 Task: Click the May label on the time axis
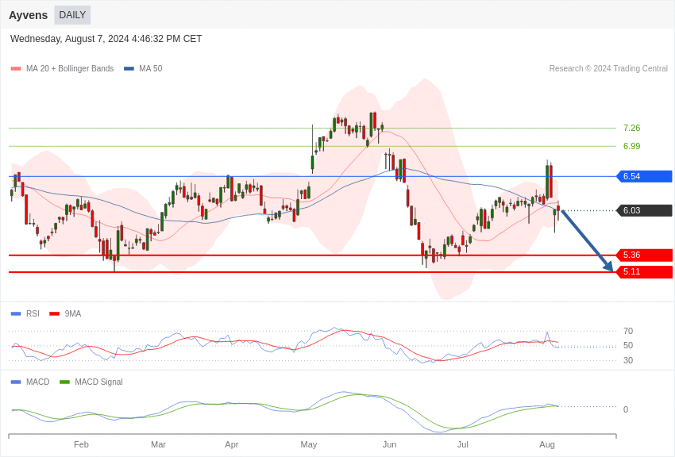(x=309, y=444)
